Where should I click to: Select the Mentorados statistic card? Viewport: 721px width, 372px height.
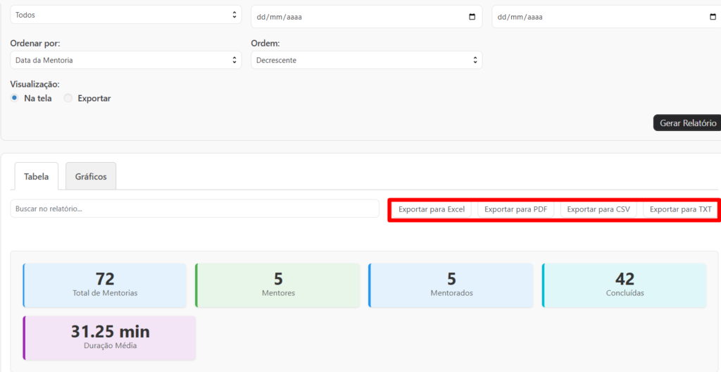coord(451,285)
